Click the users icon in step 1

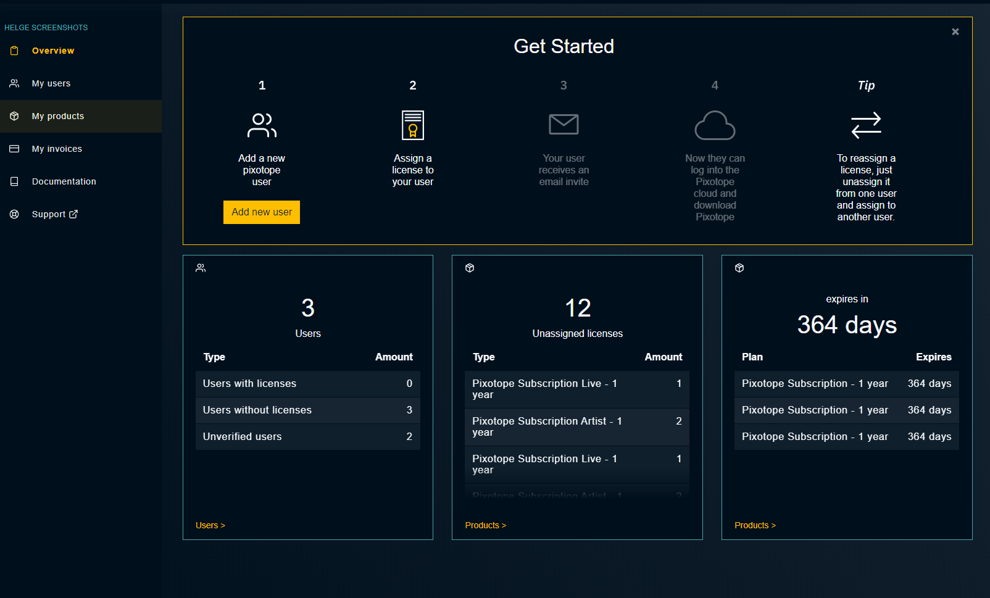(262, 125)
